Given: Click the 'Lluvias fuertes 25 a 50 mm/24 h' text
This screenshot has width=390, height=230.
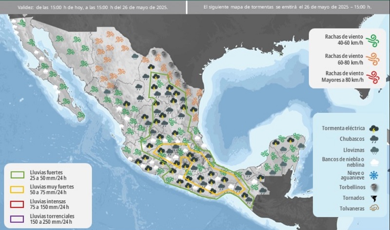Looking at the screenshot, I should coord(48,175).
